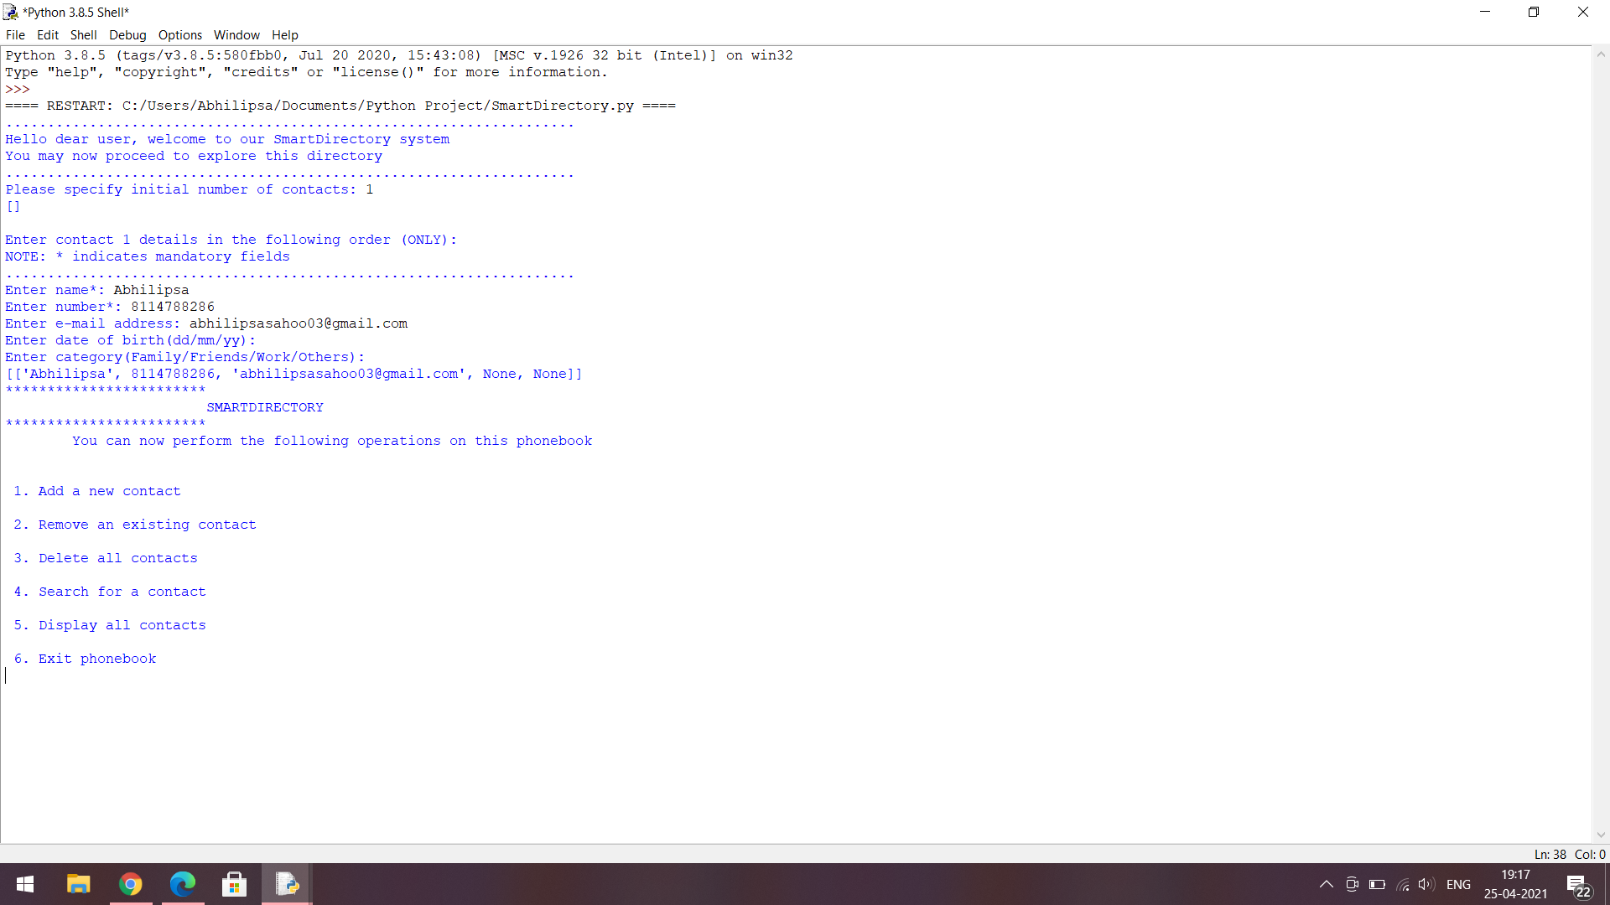
Task: Open the Options menu
Action: point(179,35)
